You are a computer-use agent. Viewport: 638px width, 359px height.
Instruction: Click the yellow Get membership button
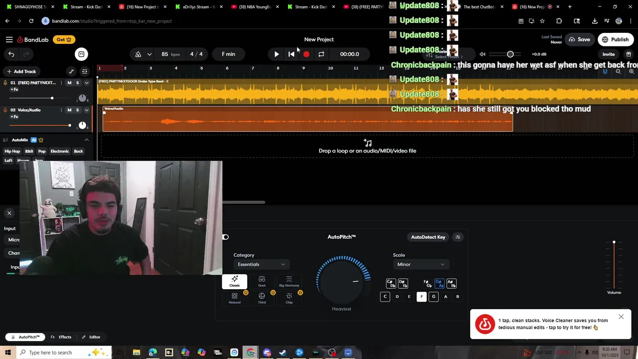coord(64,39)
